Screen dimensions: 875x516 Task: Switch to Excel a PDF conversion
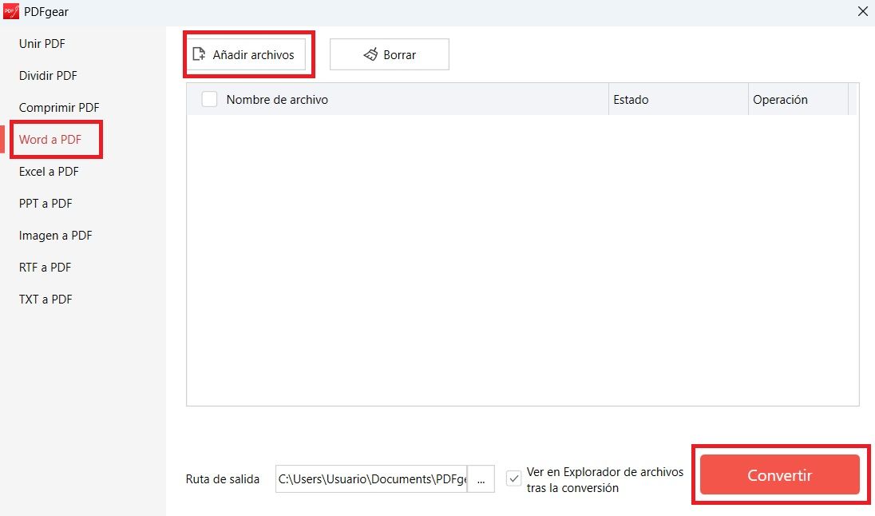click(x=48, y=171)
